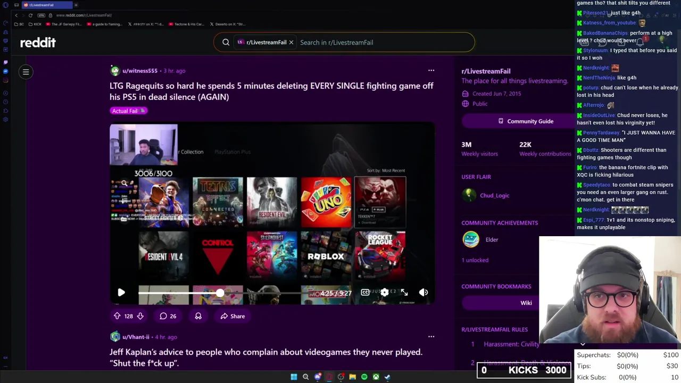Viewport: 681px width, 383px height.
Task: Open the Community Guide
Action: 525,121
